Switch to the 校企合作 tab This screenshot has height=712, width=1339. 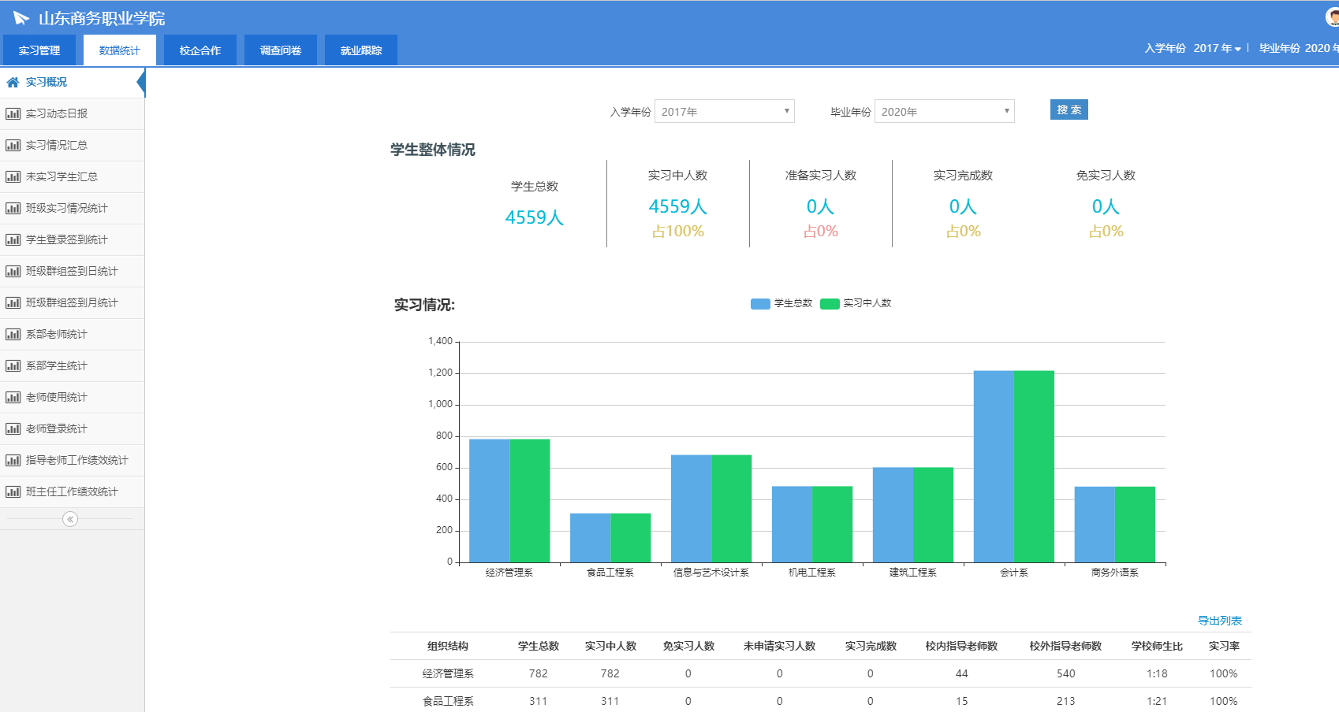pos(200,50)
